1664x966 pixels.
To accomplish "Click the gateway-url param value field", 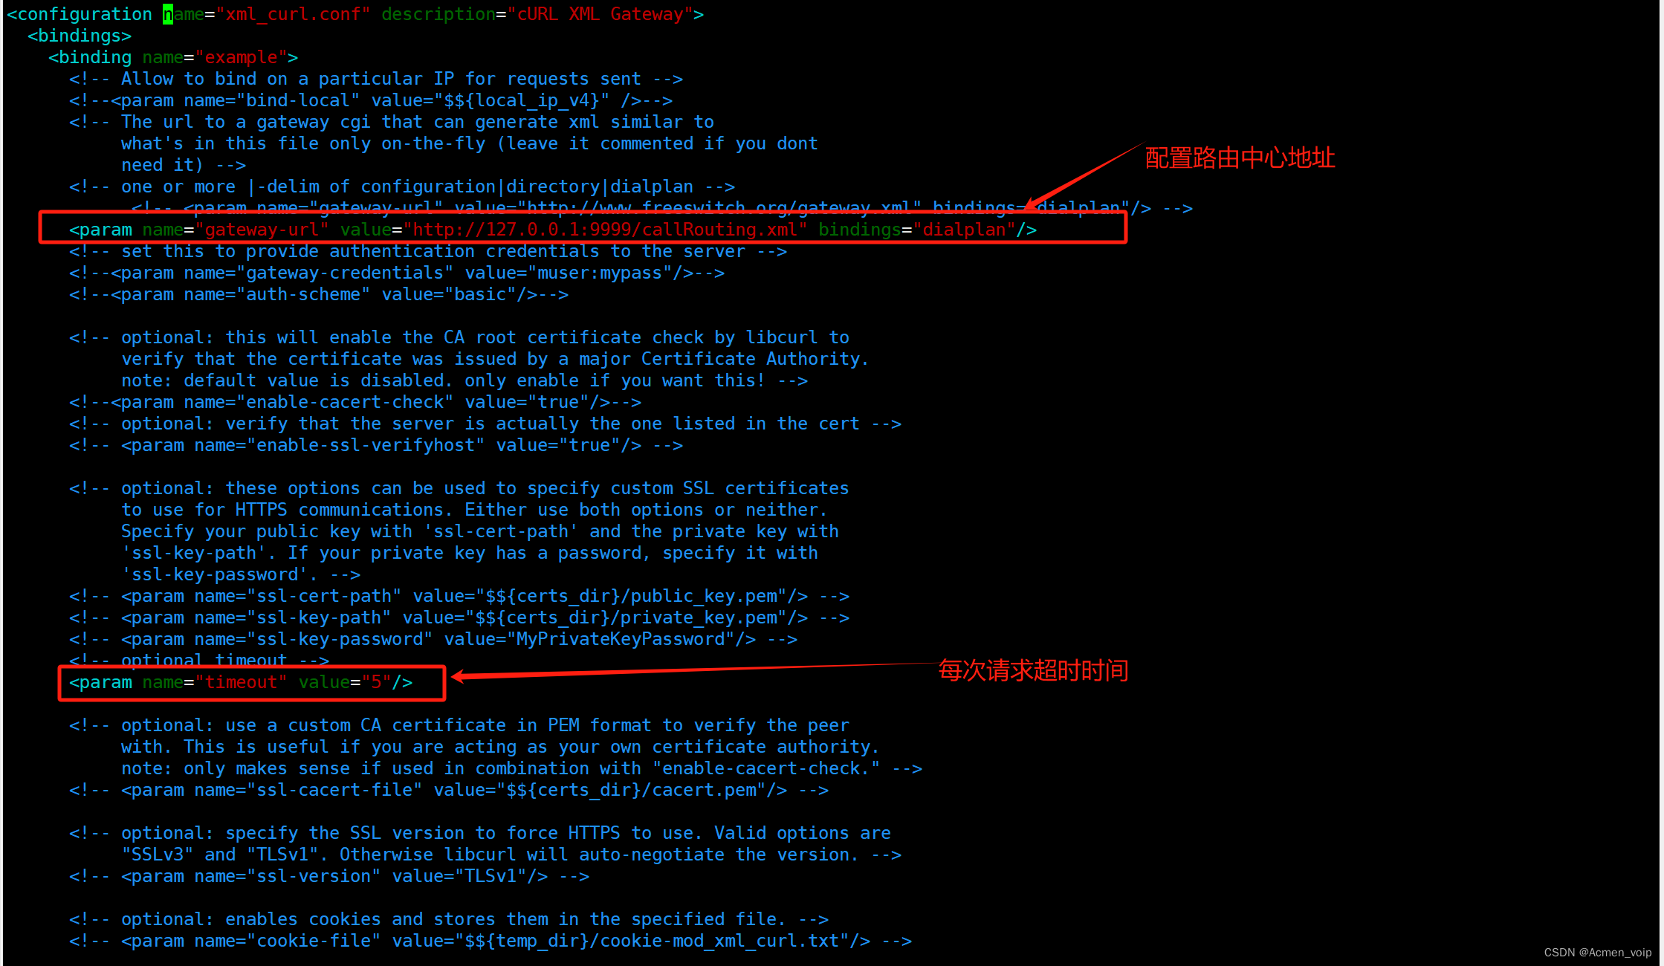I will pos(609,229).
